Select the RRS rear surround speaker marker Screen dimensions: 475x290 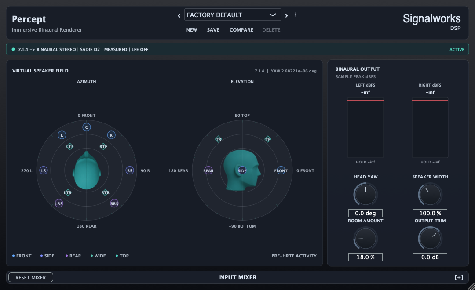pyautogui.click(x=114, y=203)
